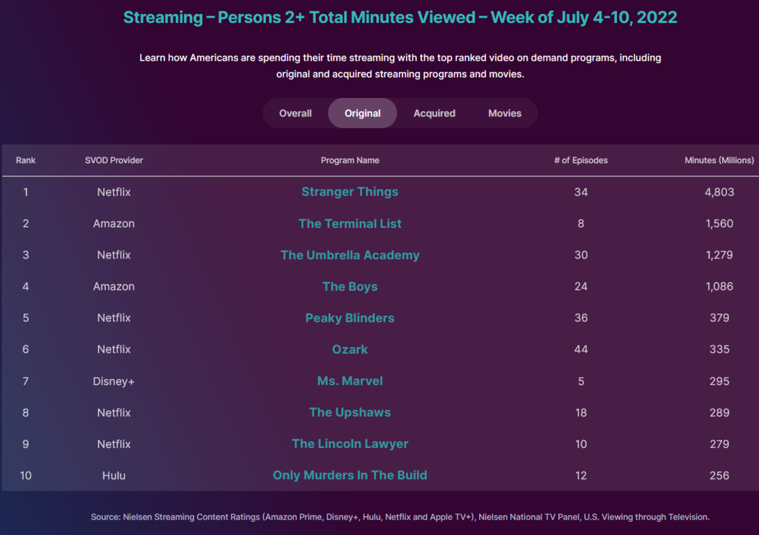Click the Program Name column header
The width and height of the screenshot is (759, 535).
350,160
